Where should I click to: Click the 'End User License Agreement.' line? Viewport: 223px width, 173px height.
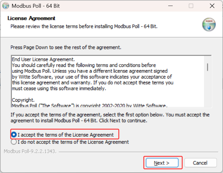point(43,59)
